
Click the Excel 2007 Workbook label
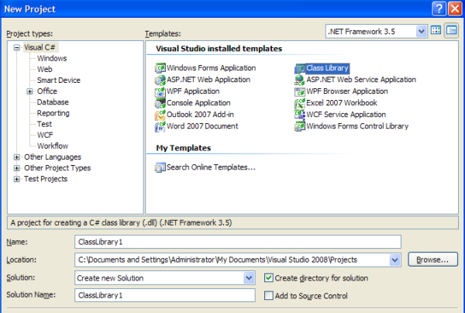(342, 103)
